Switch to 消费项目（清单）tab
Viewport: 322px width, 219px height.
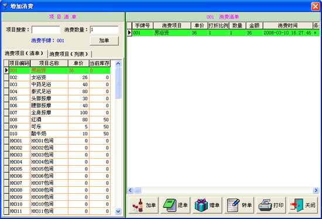click(24, 53)
